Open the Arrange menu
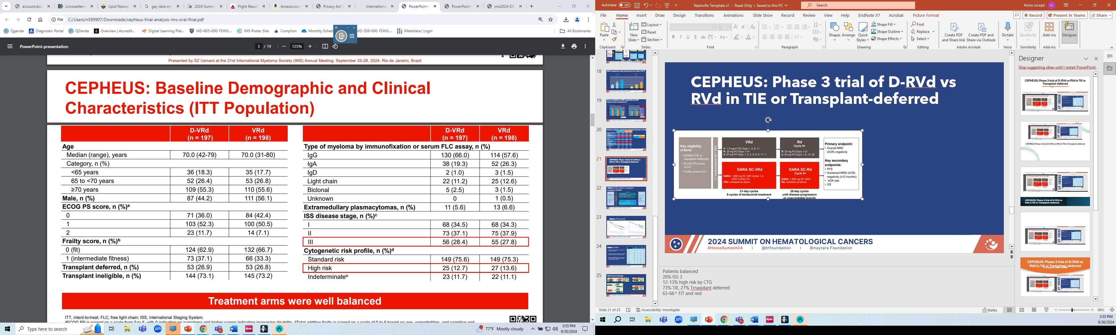Viewport: 1116px width, 335px height. pos(848,32)
